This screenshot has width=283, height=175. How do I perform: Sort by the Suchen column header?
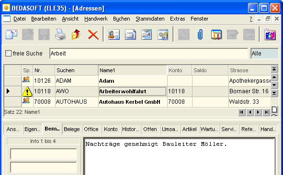coord(77,70)
